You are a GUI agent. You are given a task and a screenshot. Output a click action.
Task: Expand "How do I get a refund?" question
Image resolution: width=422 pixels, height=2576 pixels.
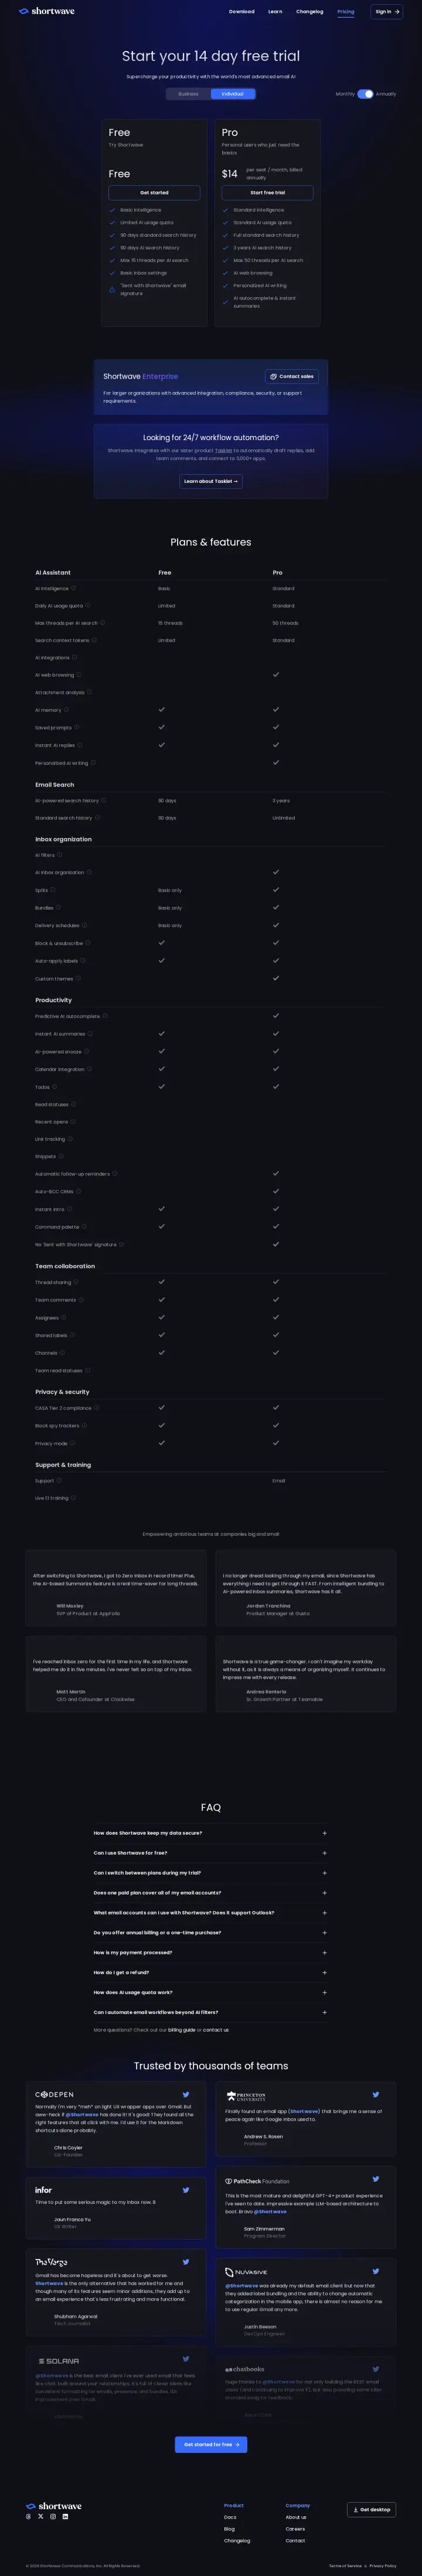tap(211, 1972)
